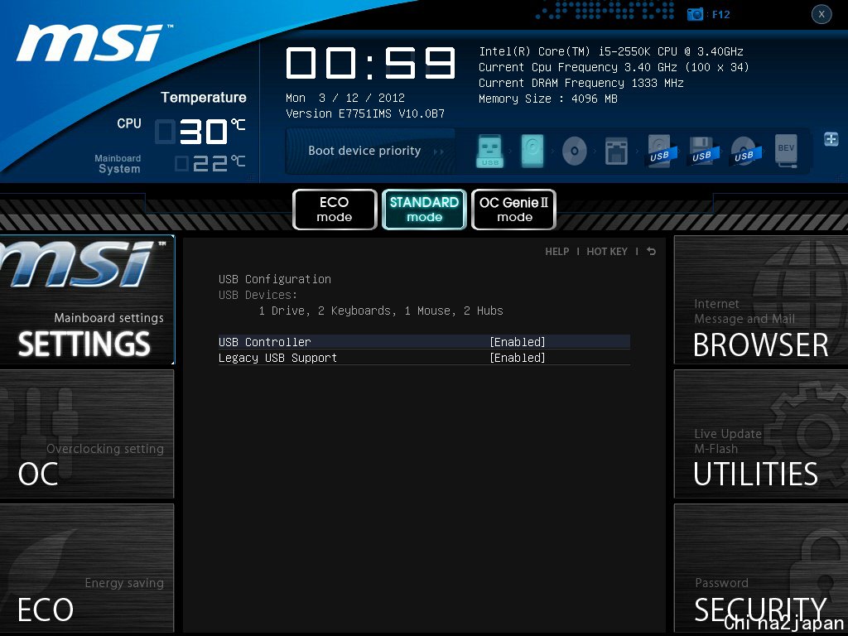Select STANDARD mode
The image size is (848, 636).
point(424,210)
